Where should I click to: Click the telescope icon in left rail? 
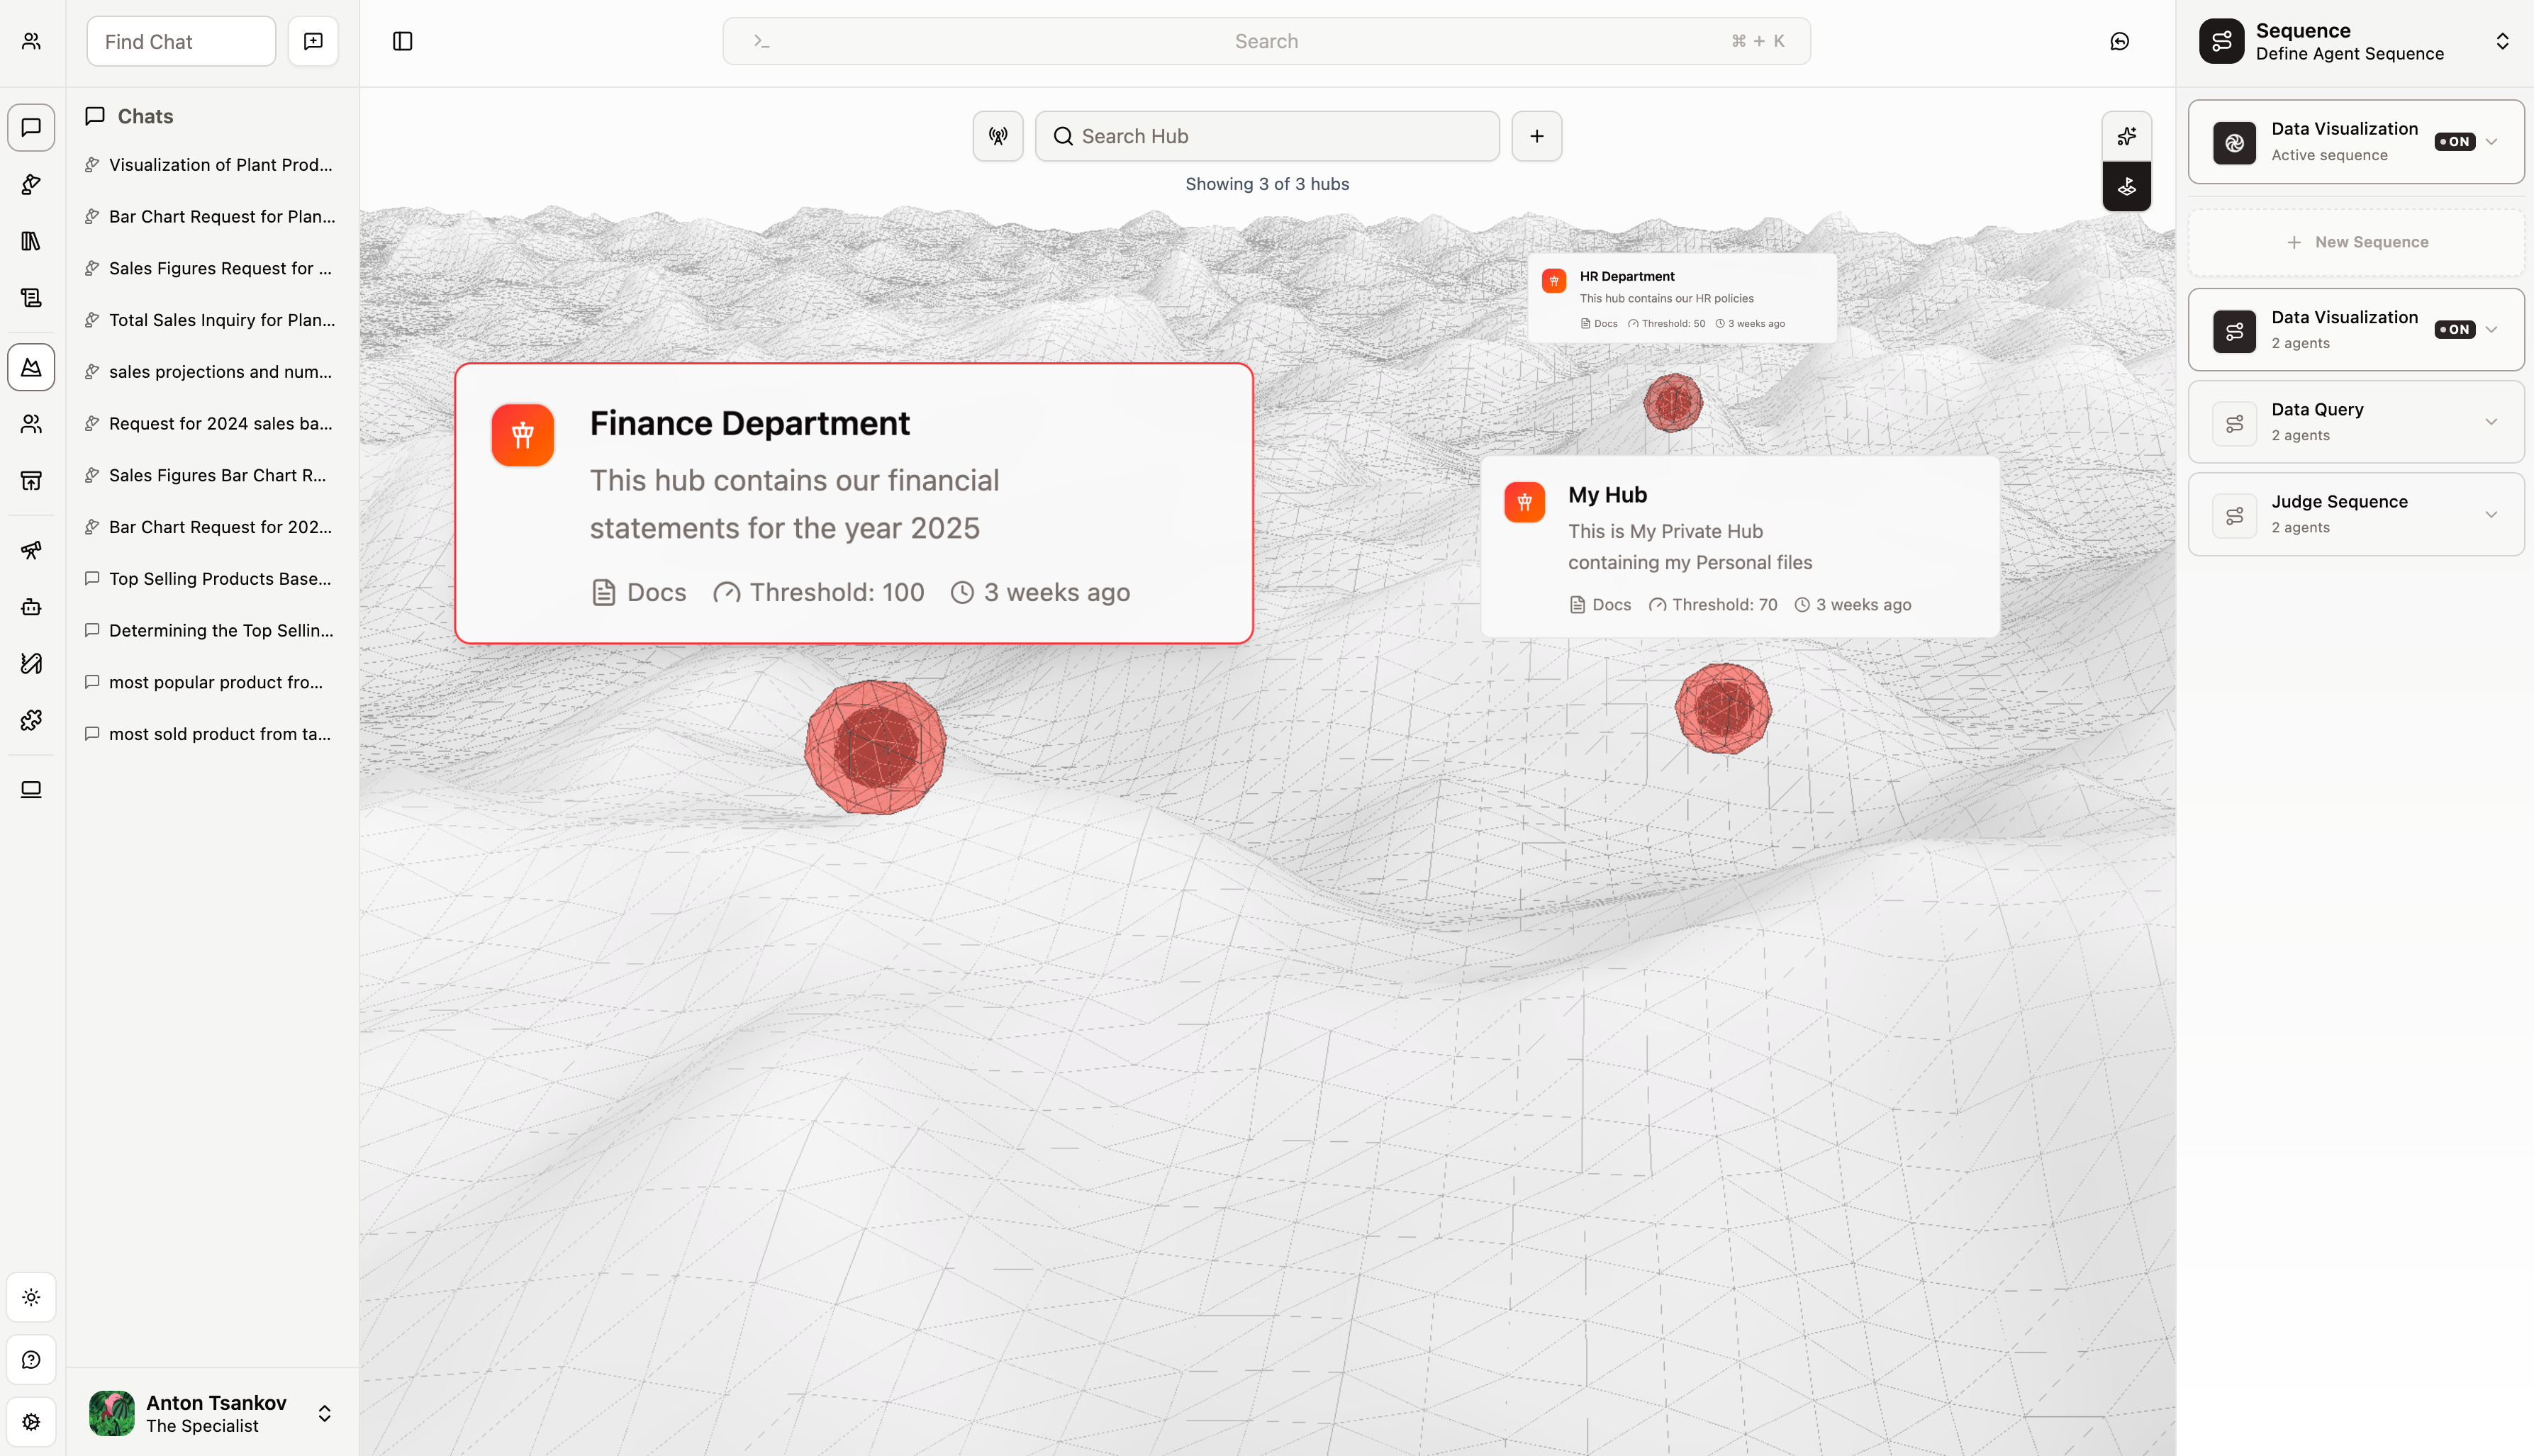coord(31,550)
